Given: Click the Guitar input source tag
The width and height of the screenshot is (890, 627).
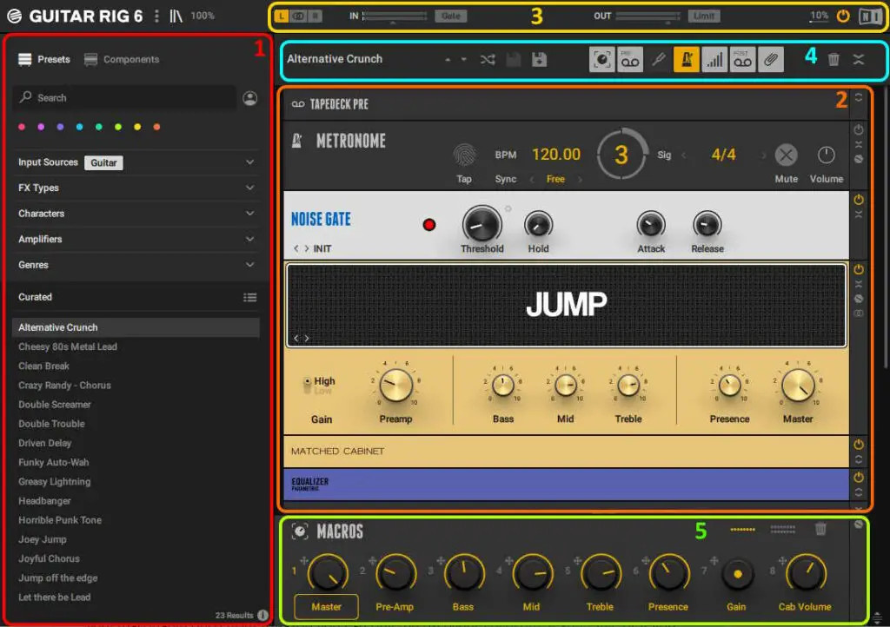Looking at the screenshot, I should click(x=104, y=162).
